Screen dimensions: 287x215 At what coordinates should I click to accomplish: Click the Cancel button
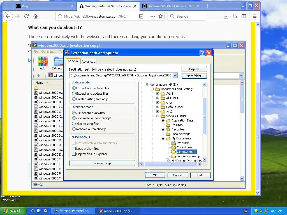177,175
